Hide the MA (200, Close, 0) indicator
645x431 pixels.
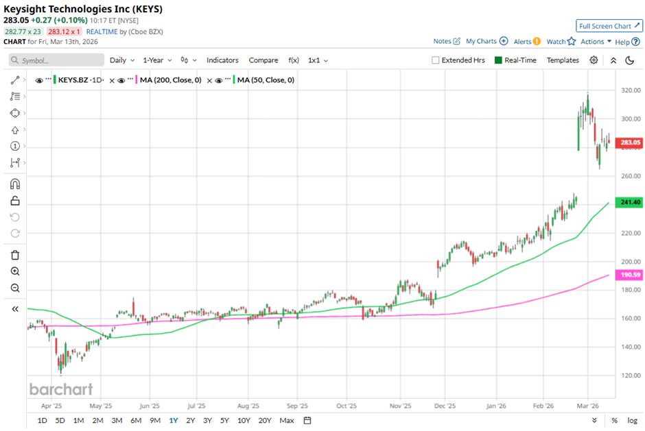click(121, 80)
